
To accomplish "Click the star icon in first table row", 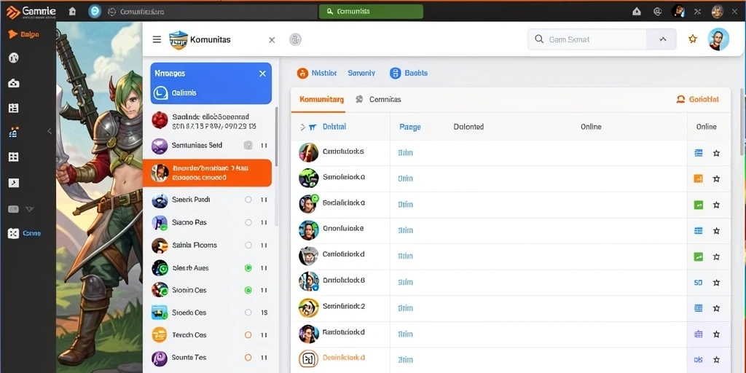I will pyautogui.click(x=716, y=153).
